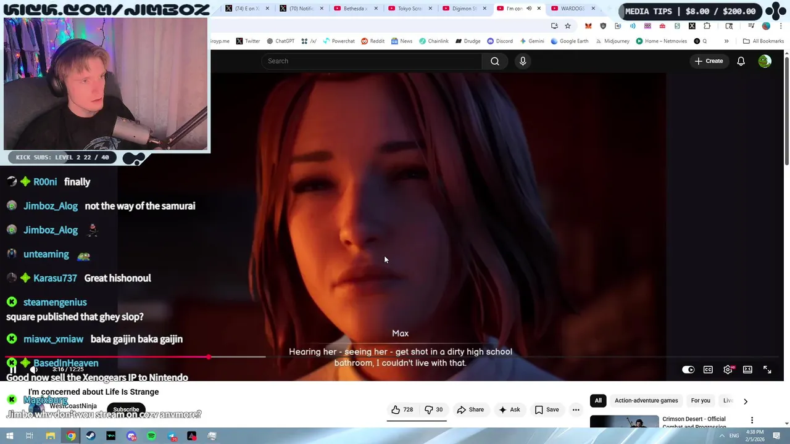This screenshot has width=790, height=444.
Task: Show hidden system tray icons
Action: (722, 436)
